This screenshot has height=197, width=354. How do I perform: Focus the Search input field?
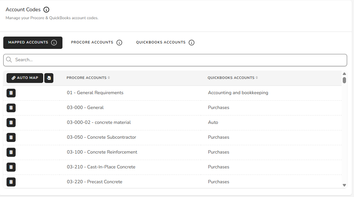(175, 60)
